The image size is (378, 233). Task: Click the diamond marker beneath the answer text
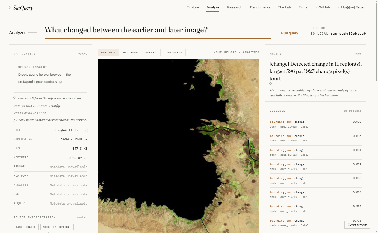click(271, 84)
